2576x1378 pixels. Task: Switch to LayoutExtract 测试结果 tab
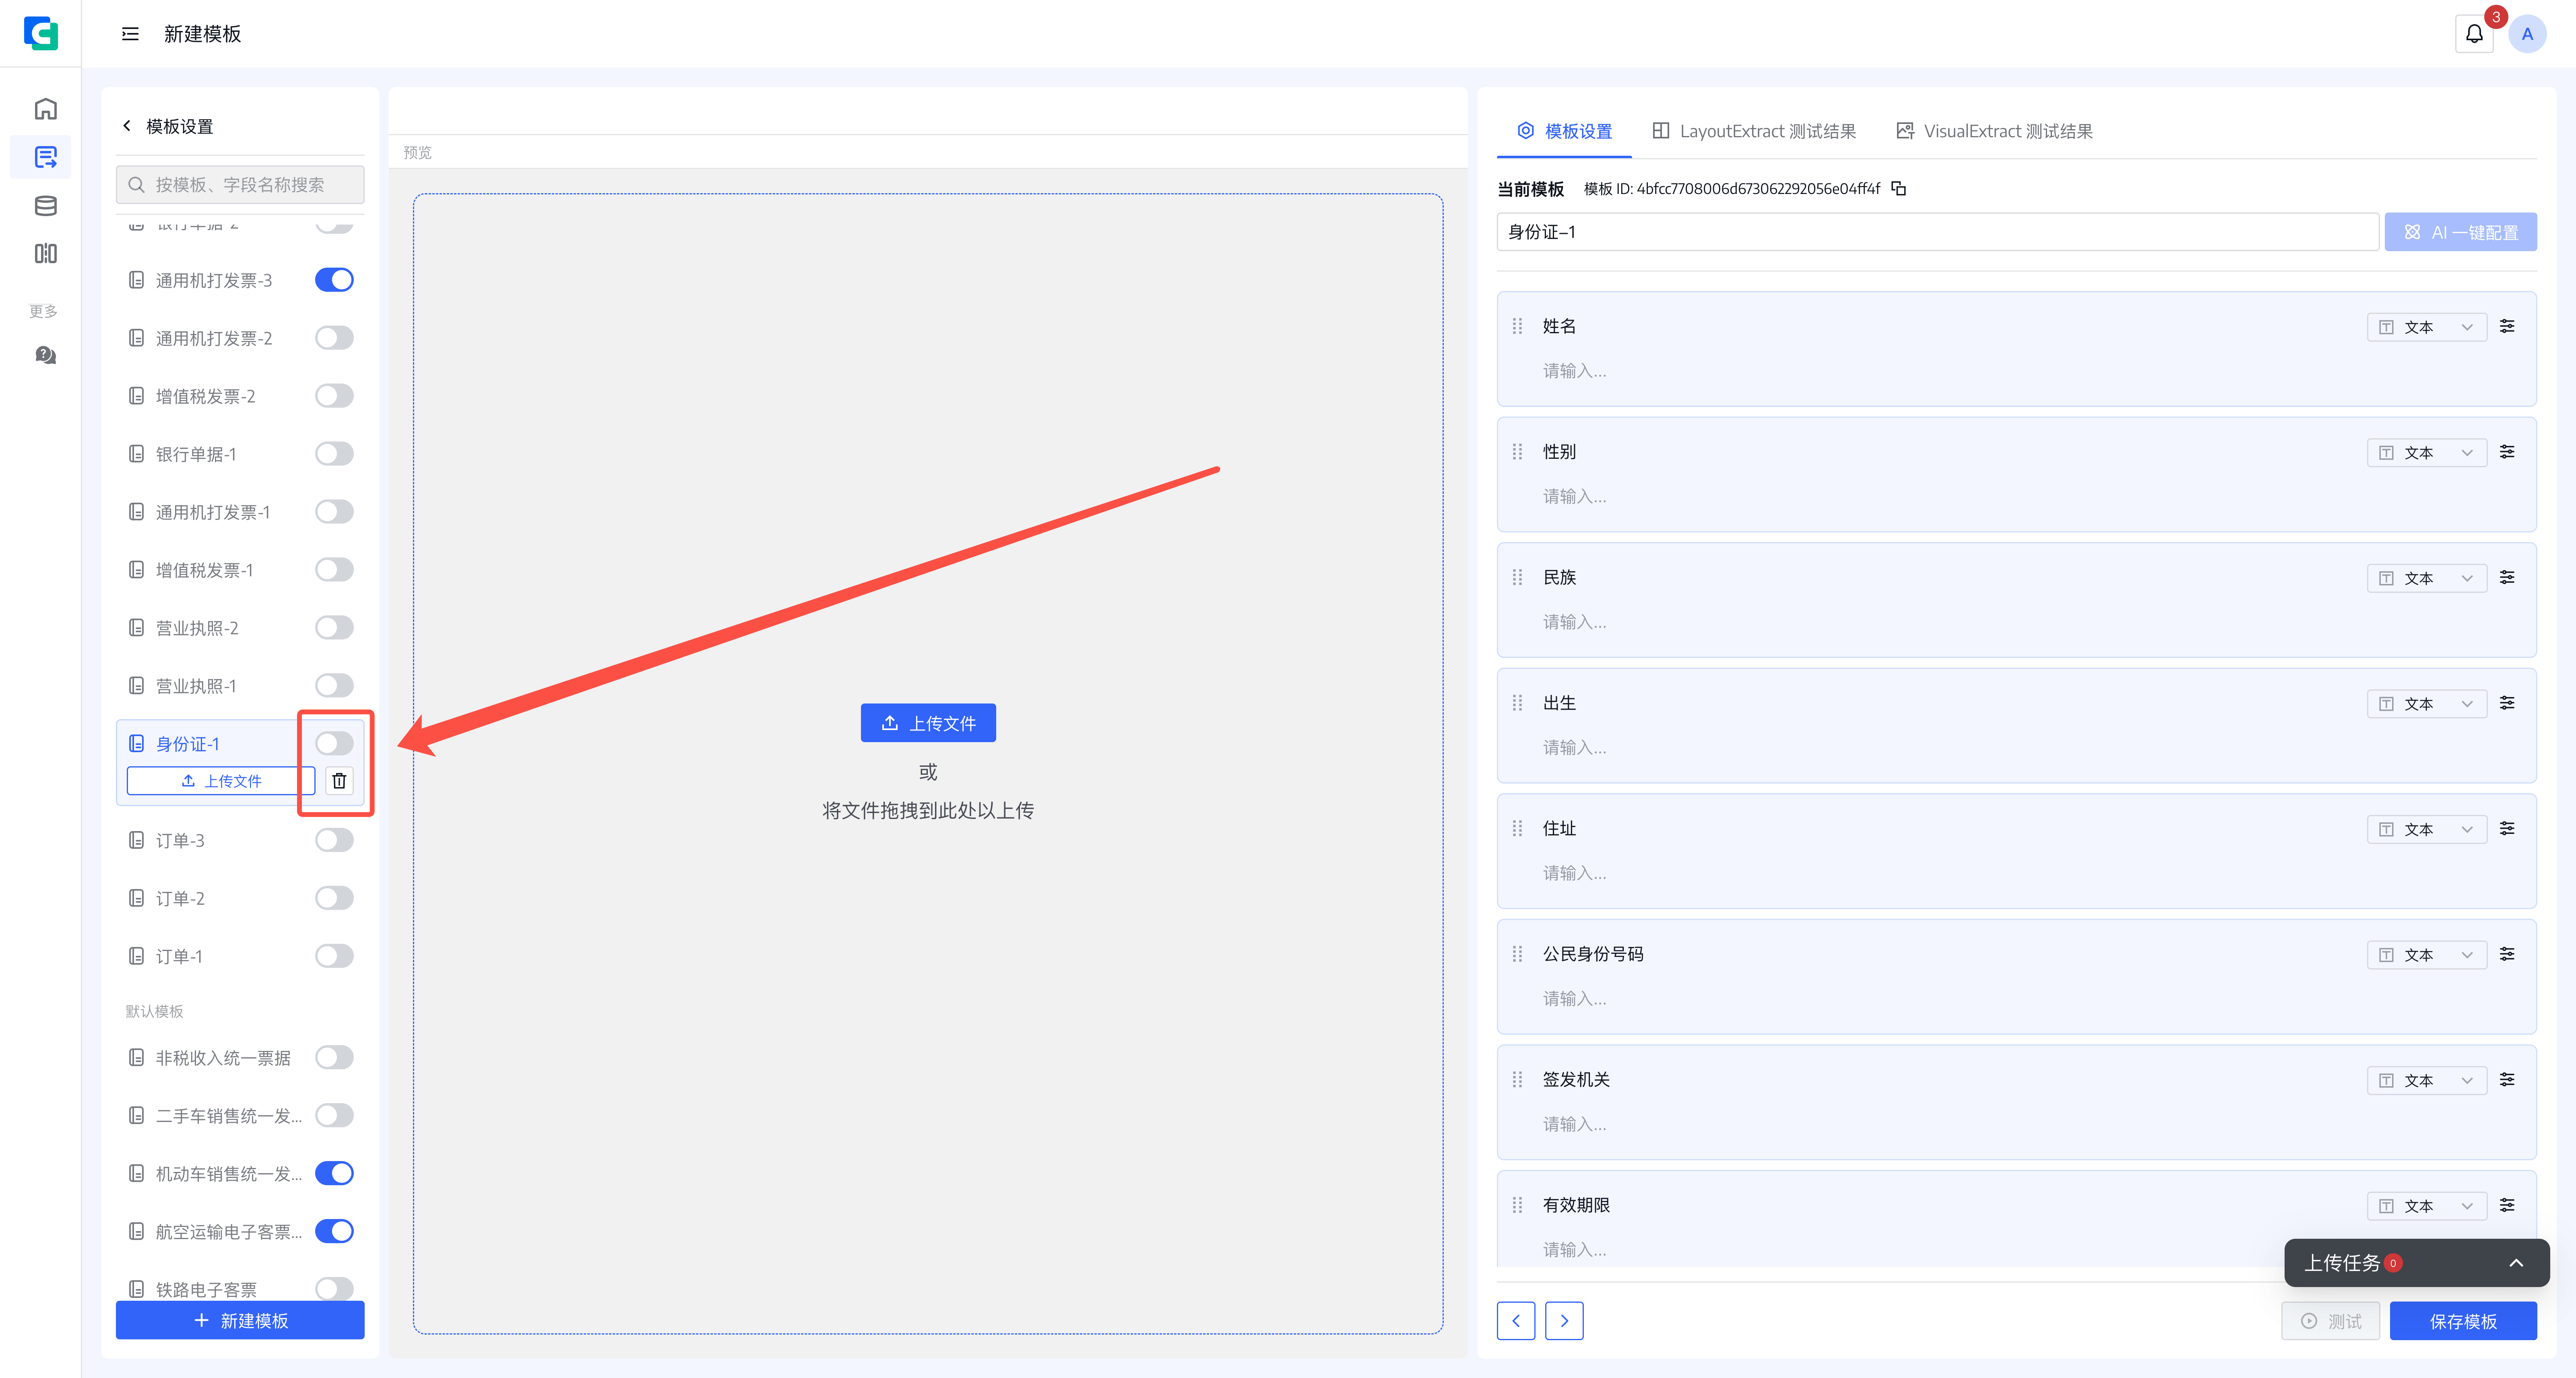(1754, 131)
